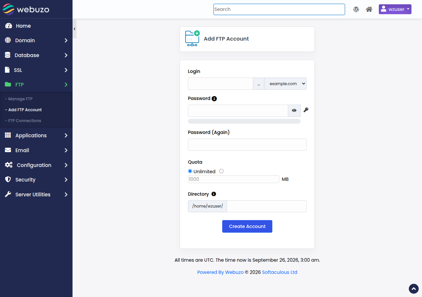Focus the Password (Again) field
This screenshot has width=422, height=297.
[x=247, y=145]
